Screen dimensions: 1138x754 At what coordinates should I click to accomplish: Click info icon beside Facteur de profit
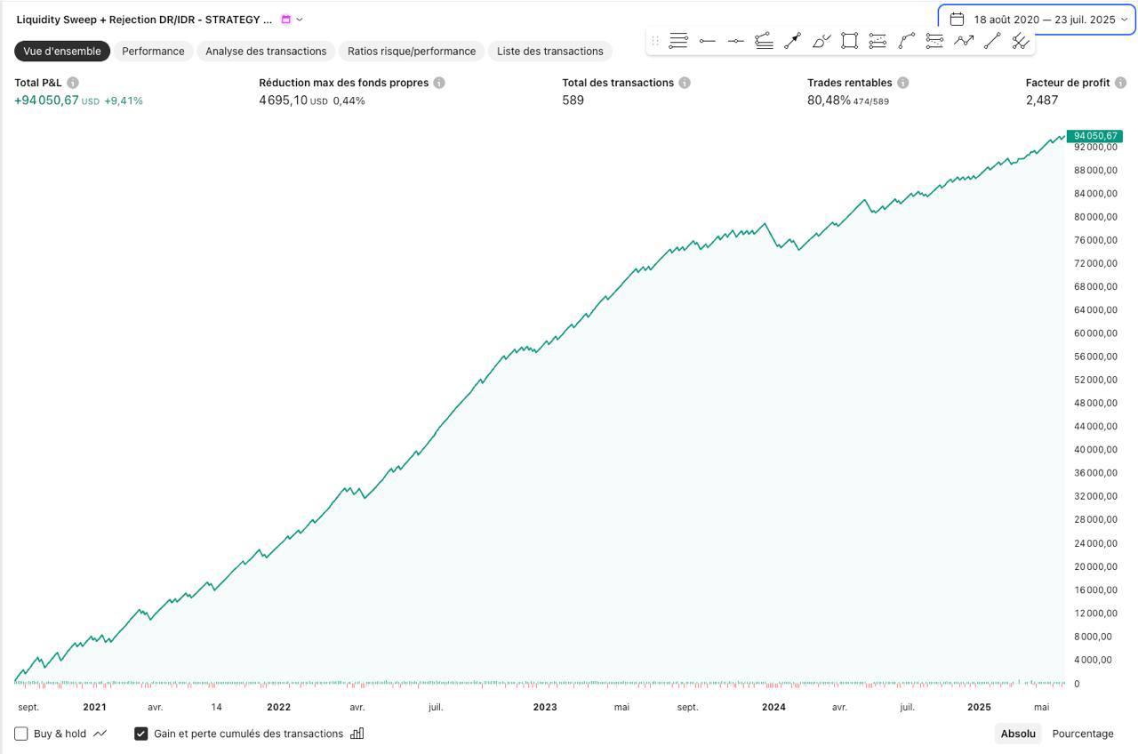pyautogui.click(x=1120, y=83)
